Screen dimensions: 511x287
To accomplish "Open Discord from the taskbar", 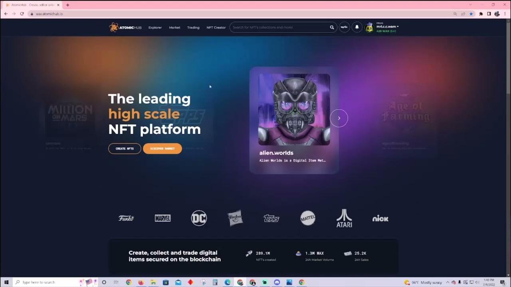I will pyautogui.click(x=277, y=282).
